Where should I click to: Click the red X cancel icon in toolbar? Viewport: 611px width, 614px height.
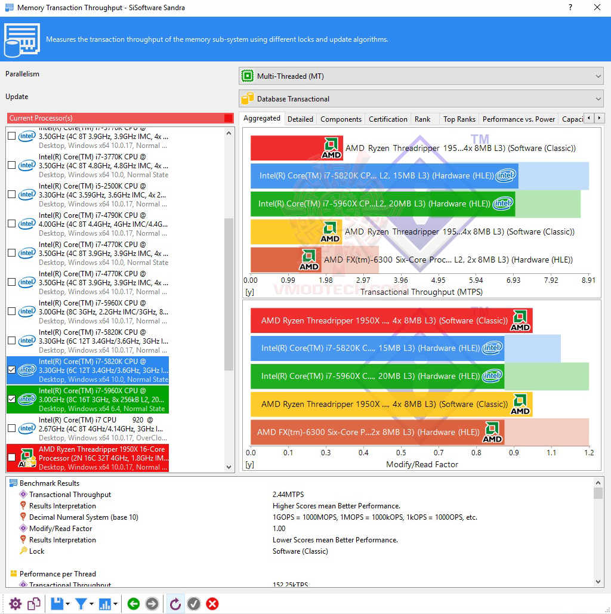point(212,604)
